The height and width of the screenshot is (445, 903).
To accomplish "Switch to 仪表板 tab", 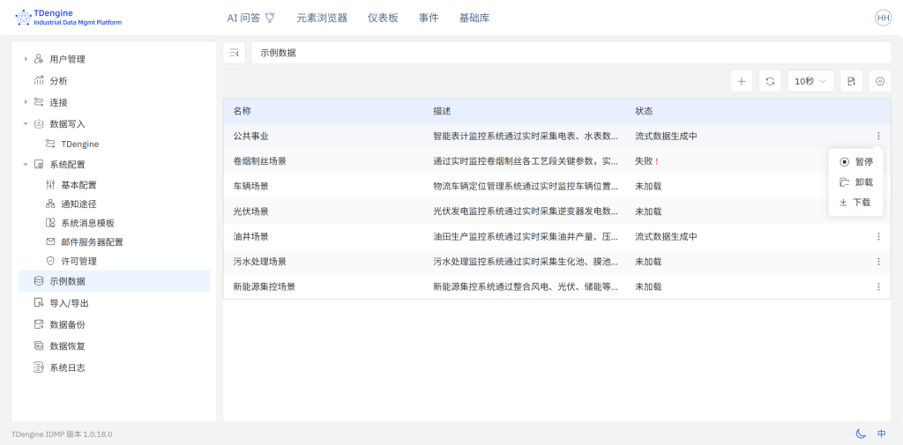I will [x=383, y=18].
